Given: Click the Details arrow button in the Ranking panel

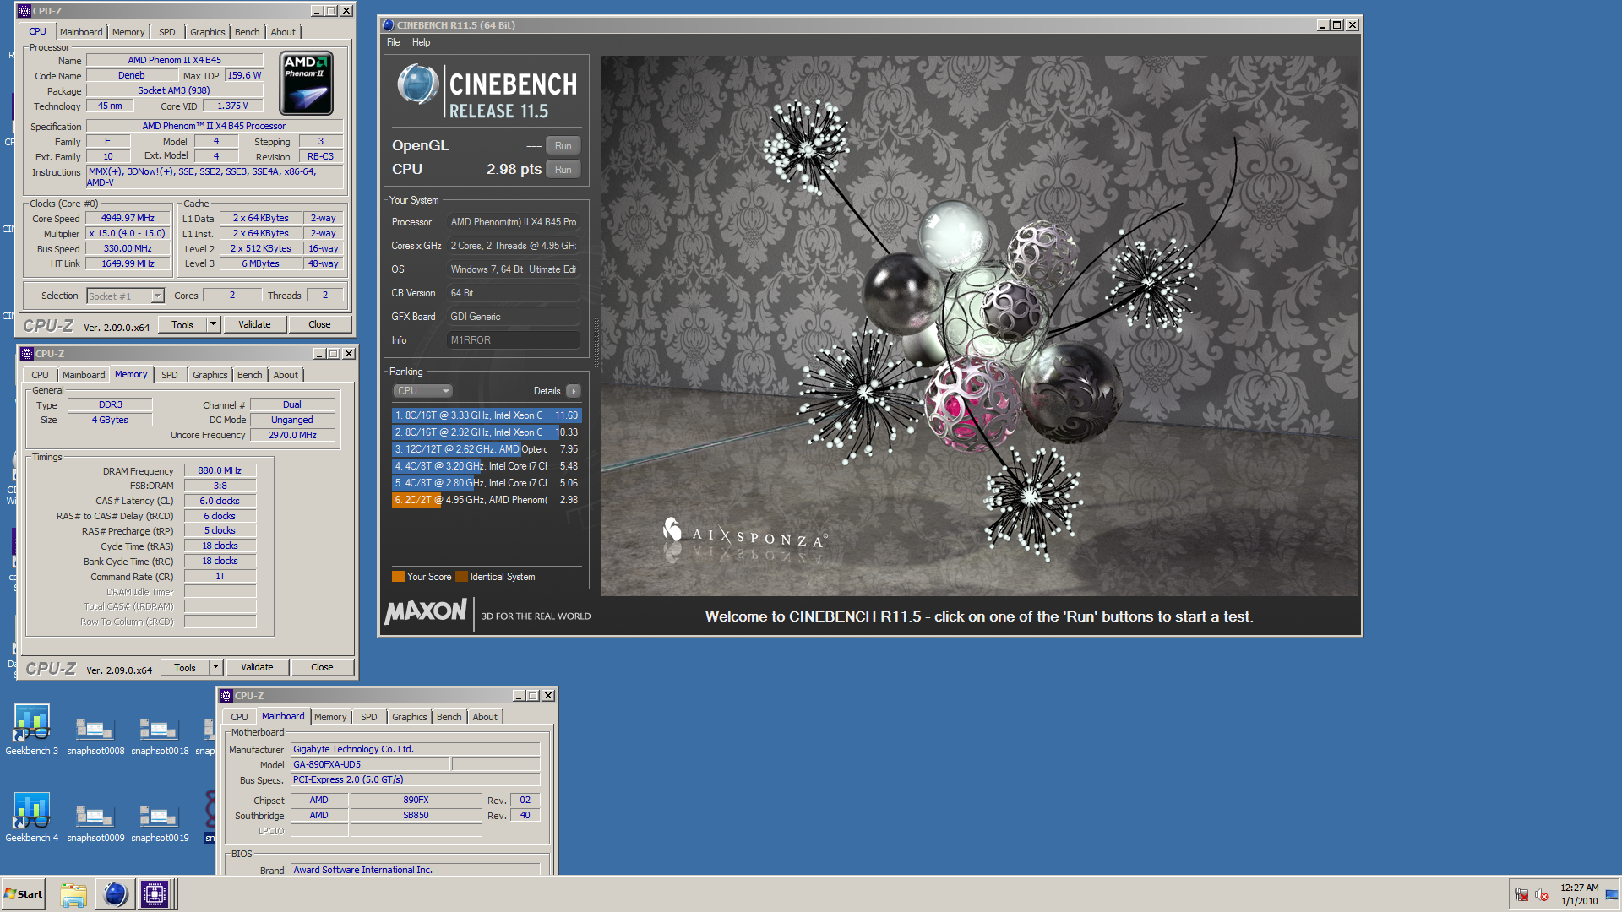Looking at the screenshot, I should (x=574, y=391).
